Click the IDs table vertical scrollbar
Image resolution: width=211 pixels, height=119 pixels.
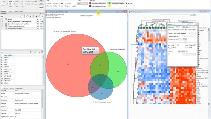tap(43, 69)
